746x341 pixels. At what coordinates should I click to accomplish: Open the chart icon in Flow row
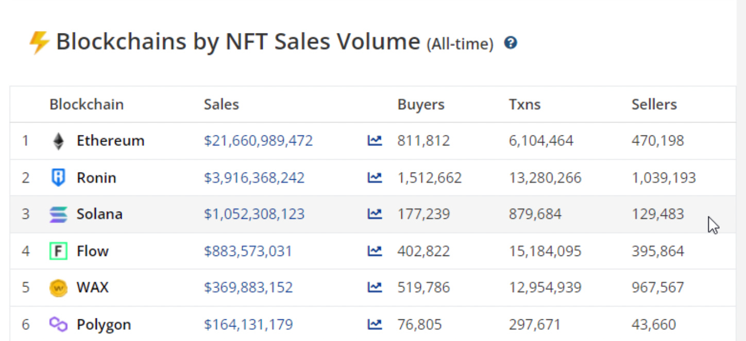[x=375, y=251]
